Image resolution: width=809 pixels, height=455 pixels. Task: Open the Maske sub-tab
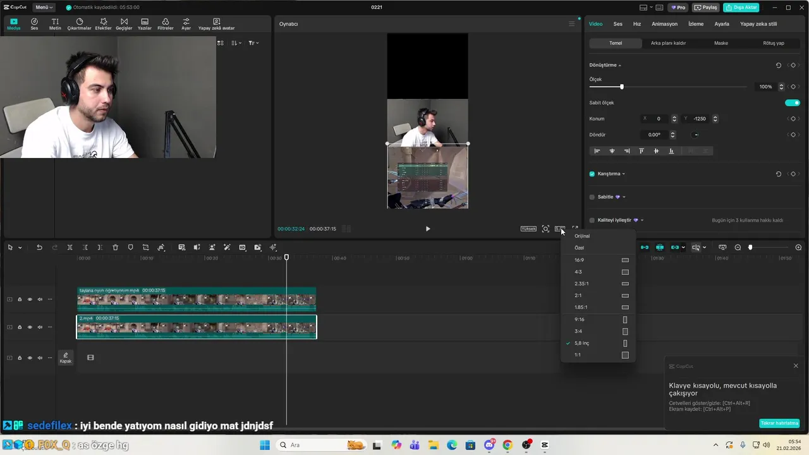pos(721,43)
